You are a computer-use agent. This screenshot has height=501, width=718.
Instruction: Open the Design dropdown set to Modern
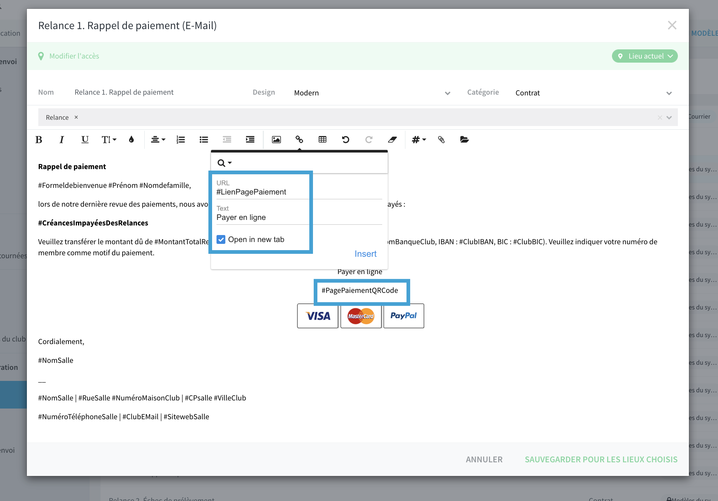click(x=372, y=93)
